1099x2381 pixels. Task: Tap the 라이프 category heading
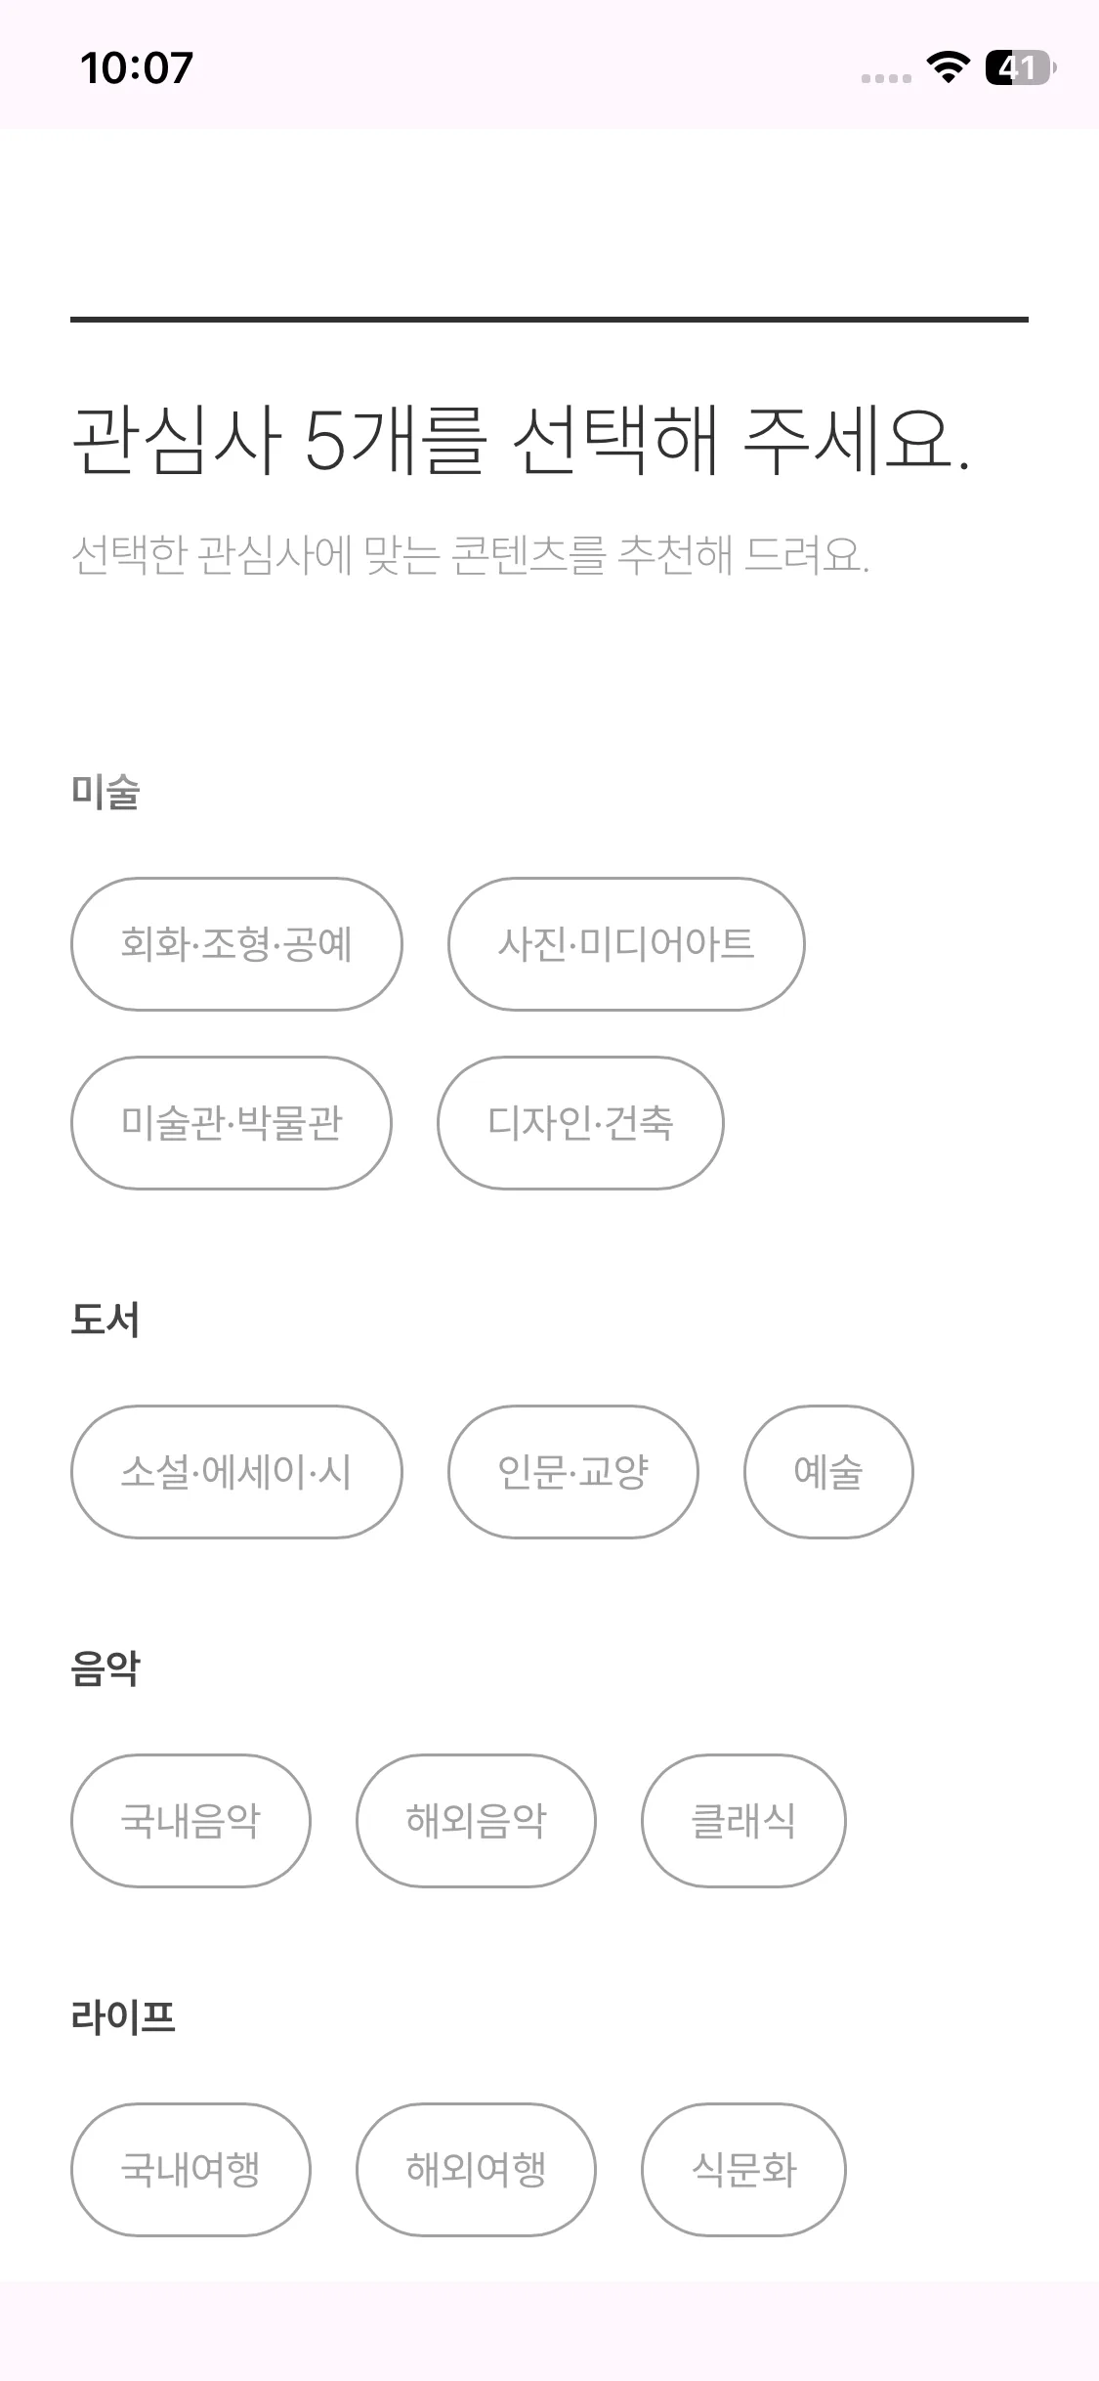[x=123, y=2017]
